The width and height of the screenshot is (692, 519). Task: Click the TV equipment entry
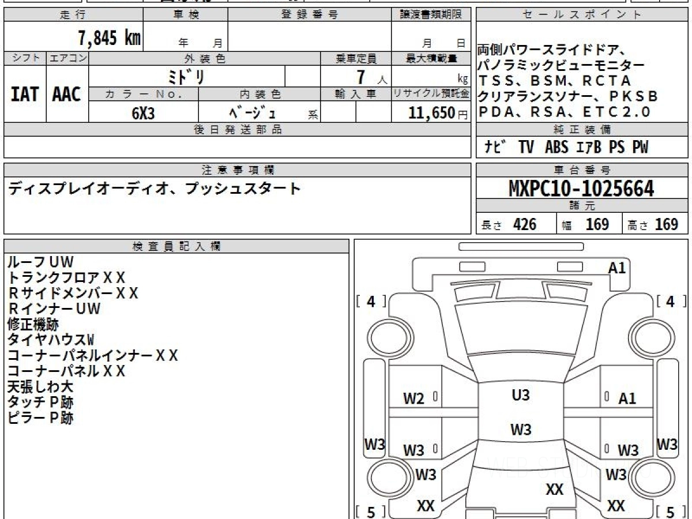(526, 148)
